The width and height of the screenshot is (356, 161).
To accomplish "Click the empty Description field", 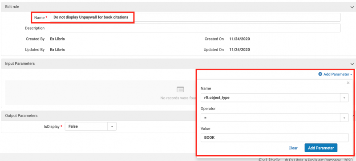I will tap(195, 28).
